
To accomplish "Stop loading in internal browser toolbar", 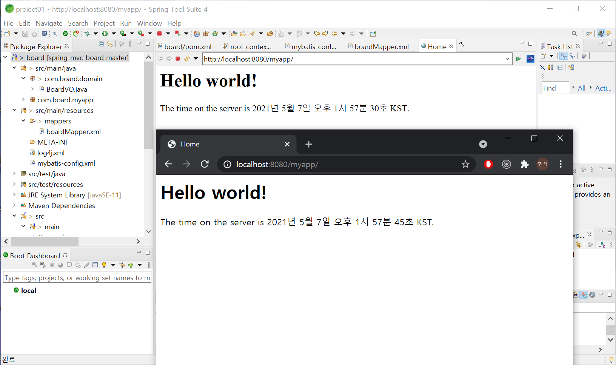I will 178,59.
